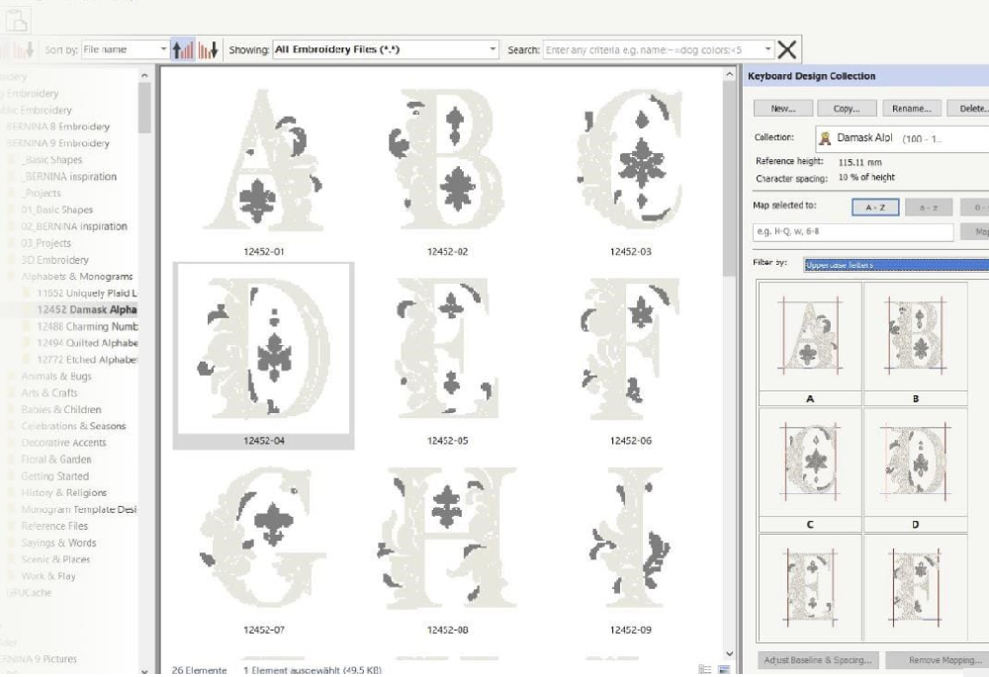989x677 pixels.
Task: Select Animals & Bugs folder in tree
Action: [56, 377]
